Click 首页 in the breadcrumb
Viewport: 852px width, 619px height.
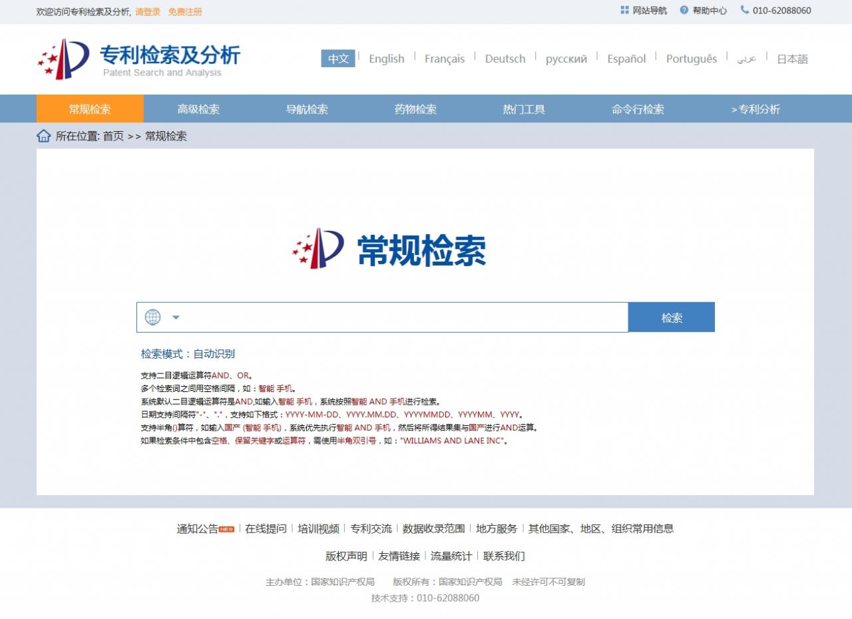(113, 136)
